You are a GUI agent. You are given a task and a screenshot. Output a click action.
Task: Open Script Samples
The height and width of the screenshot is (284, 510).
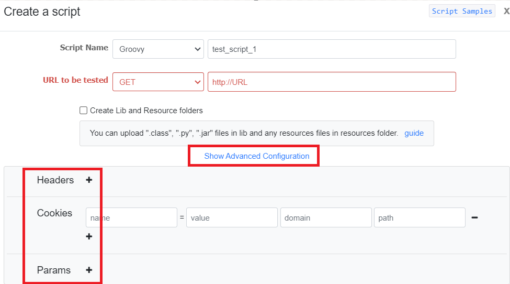[x=462, y=11]
